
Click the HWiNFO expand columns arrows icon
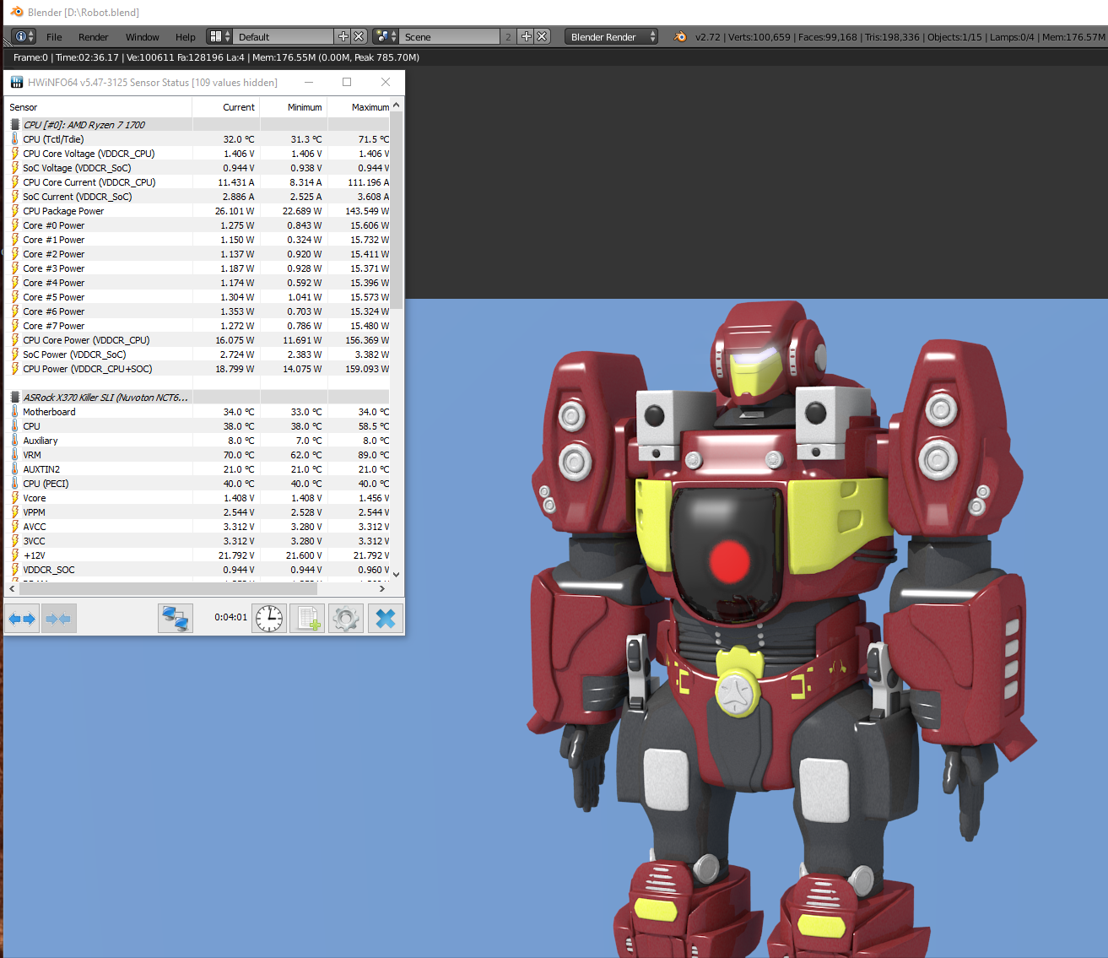click(22, 619)
